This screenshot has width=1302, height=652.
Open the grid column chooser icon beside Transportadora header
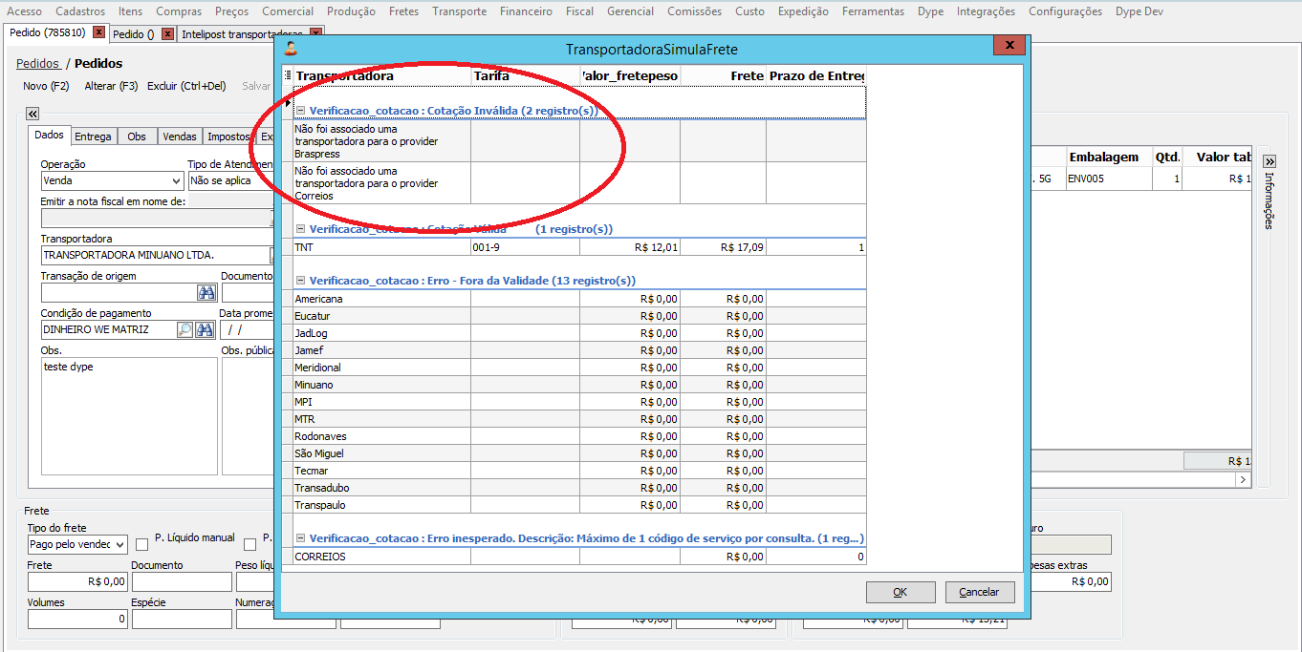click(x=288, y=75)
